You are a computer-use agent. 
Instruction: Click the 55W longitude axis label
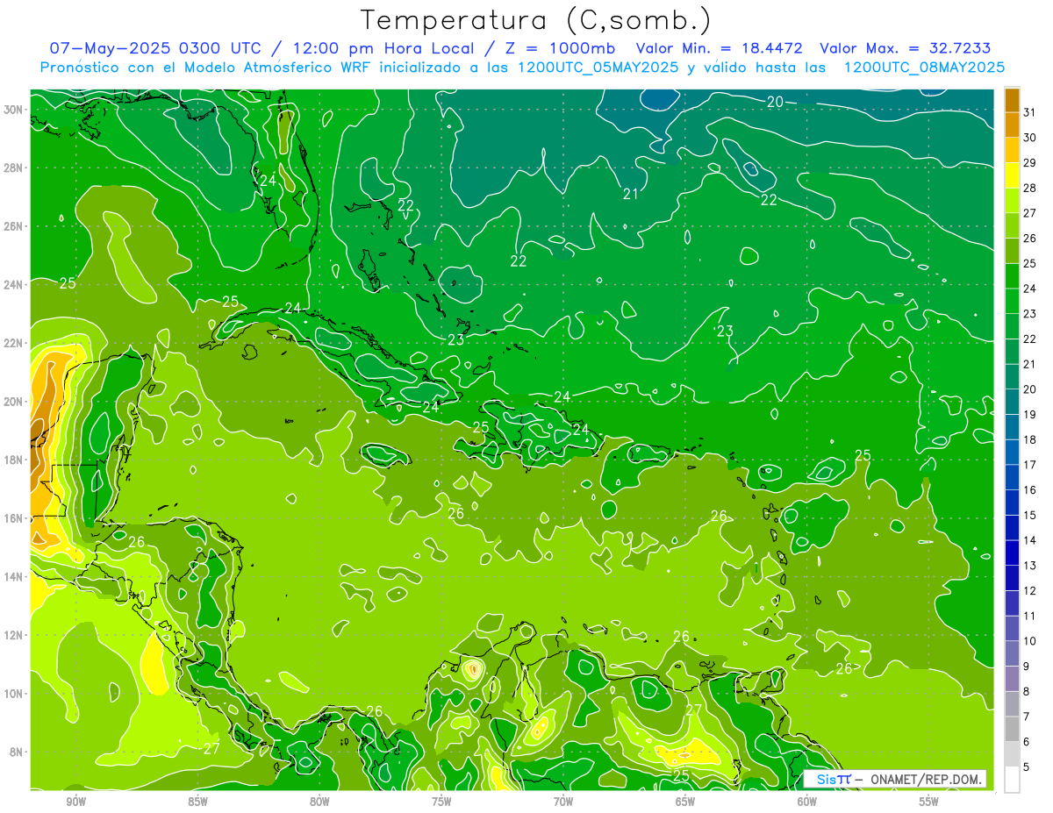[x=929, y=802]
